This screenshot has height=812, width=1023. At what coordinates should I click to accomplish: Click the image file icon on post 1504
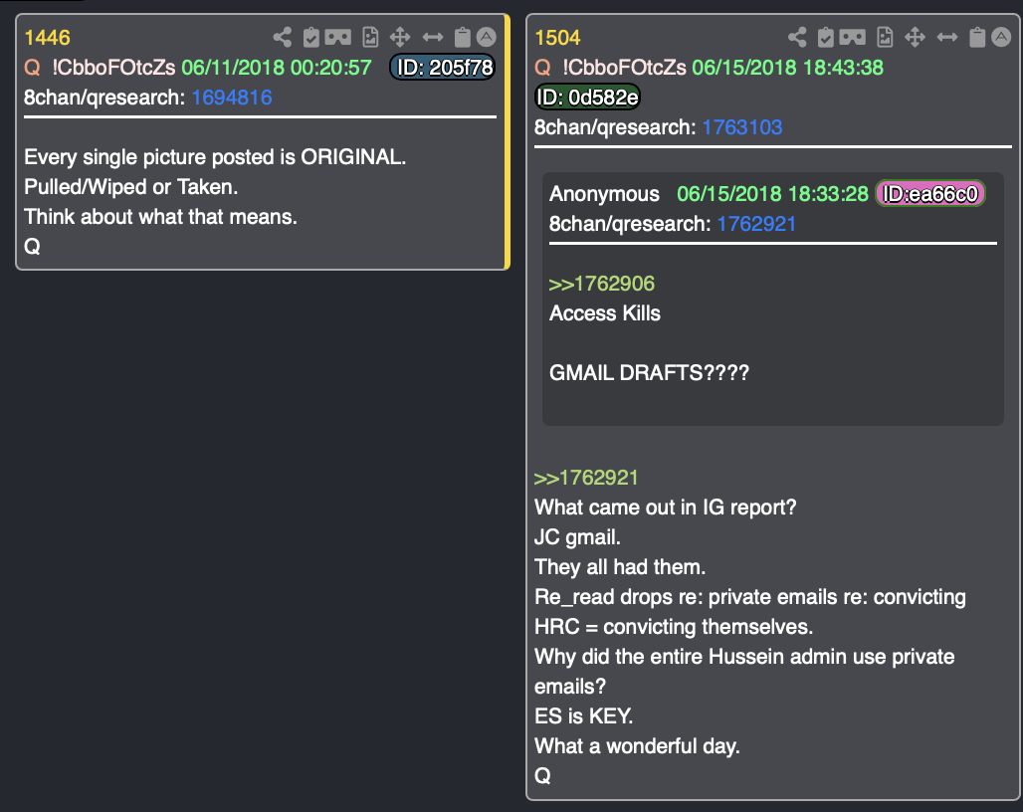click(x=886, y=37)
